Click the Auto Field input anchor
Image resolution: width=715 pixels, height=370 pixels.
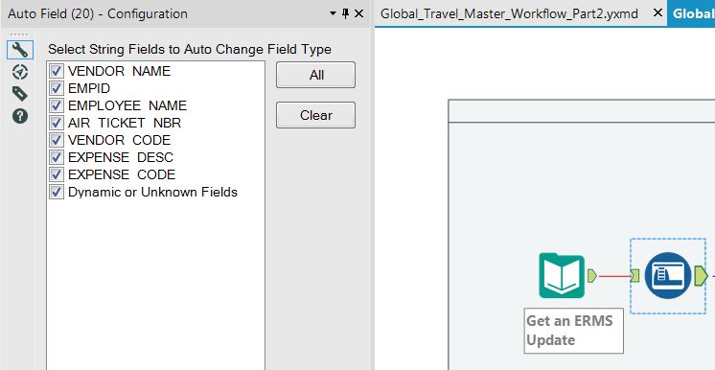634,275
